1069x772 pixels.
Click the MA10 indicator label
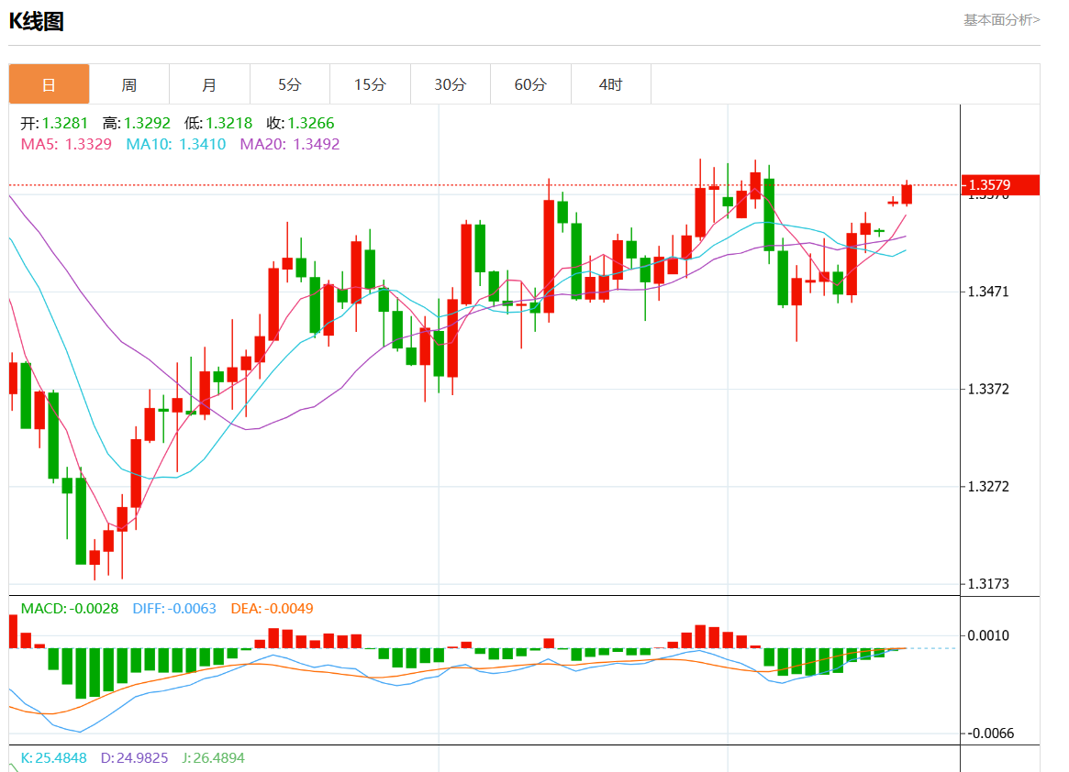pos(175,144)
